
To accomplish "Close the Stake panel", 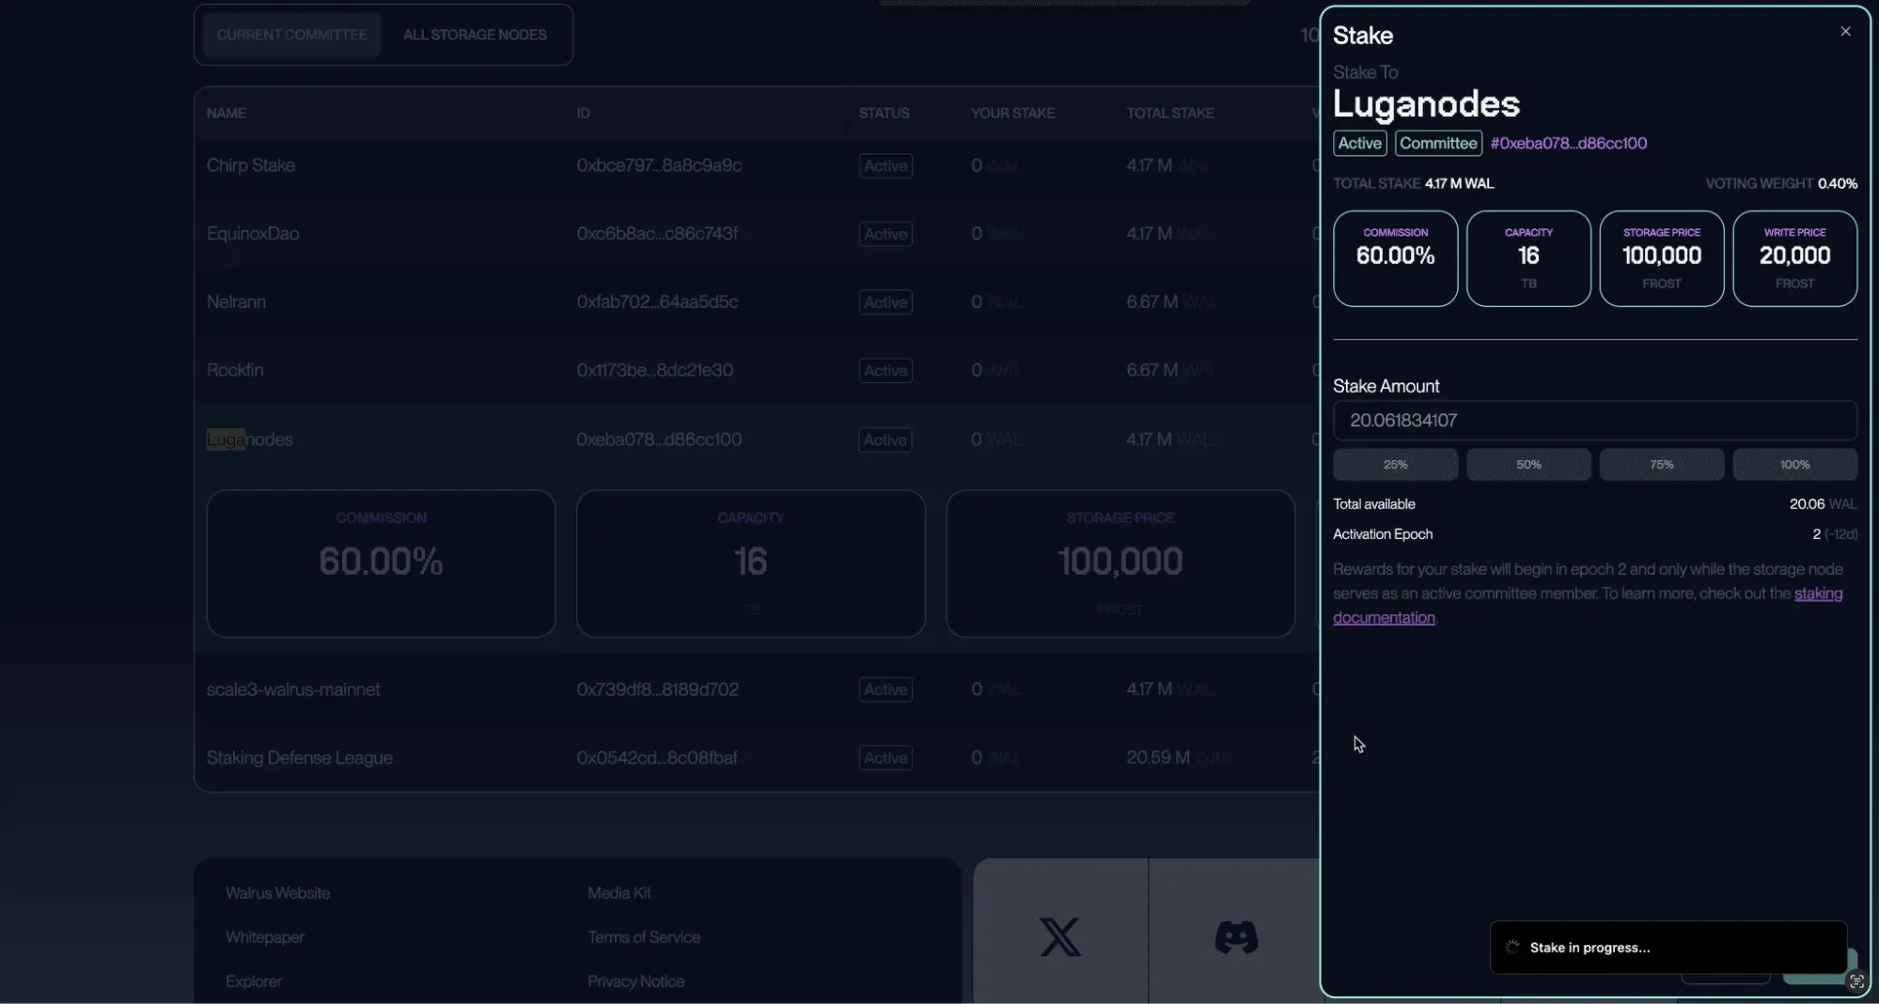I will [x=1845, y=32].
